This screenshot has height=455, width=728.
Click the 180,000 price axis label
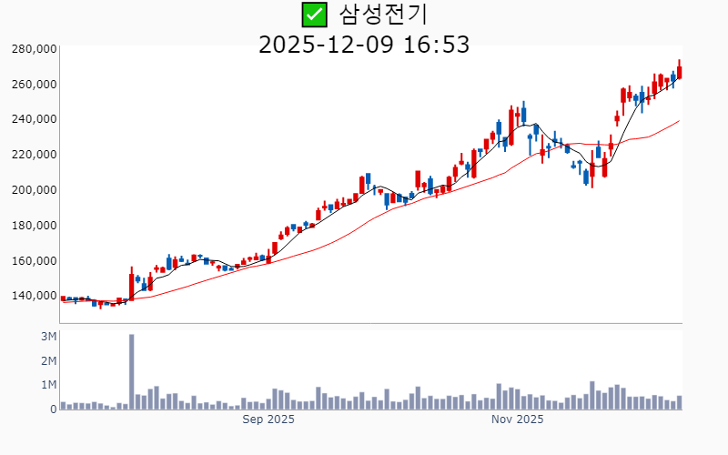tap(34, 226)
